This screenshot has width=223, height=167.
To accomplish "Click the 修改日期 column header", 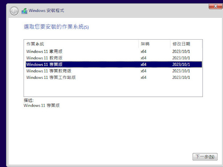I will pos(186,44).
